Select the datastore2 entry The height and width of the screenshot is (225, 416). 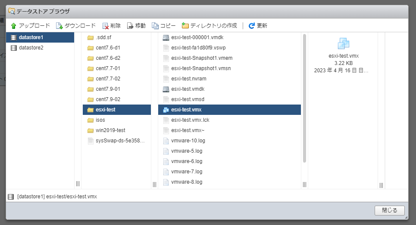pos(40,48)
